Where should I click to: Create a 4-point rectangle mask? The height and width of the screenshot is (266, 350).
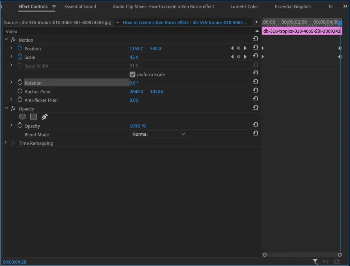33,117
